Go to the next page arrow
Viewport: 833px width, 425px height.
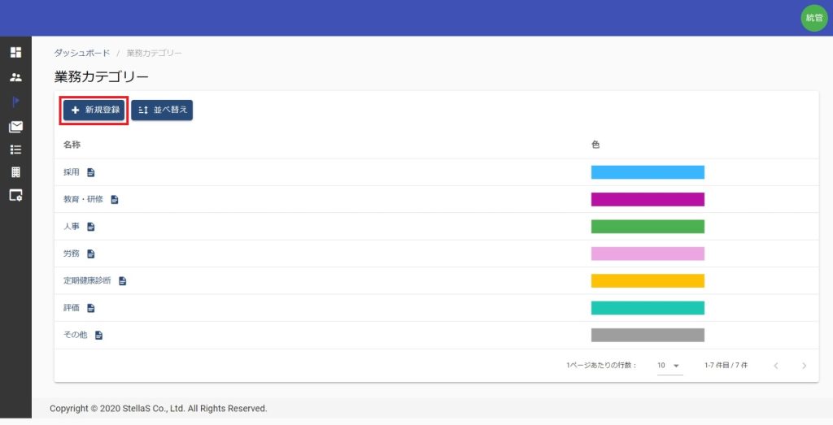[x=804, y=366]
